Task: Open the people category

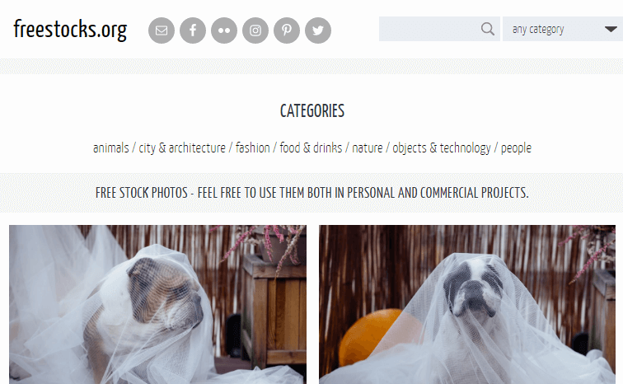Action: click(516, 148)
